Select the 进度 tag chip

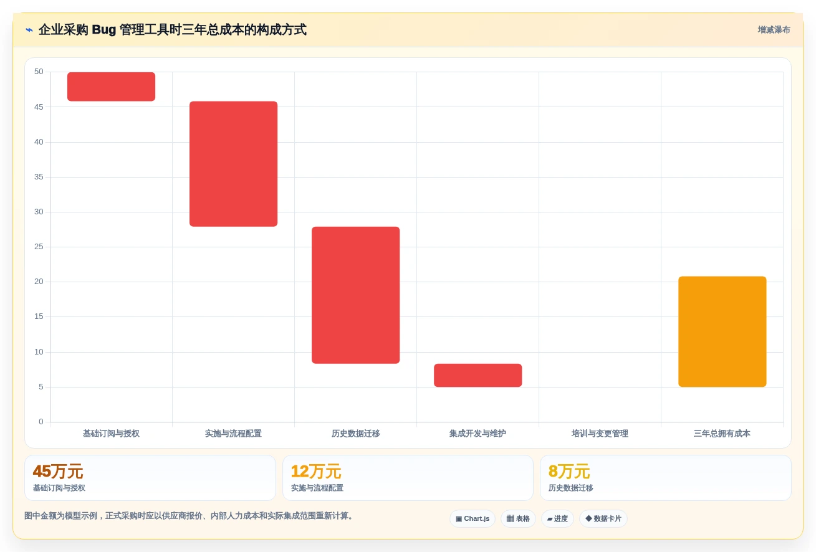tap(557, 518)
